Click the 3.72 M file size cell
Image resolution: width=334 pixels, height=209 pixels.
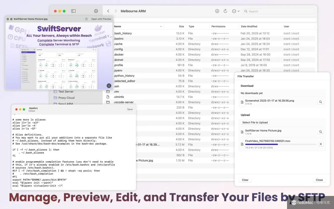point(180,144)
